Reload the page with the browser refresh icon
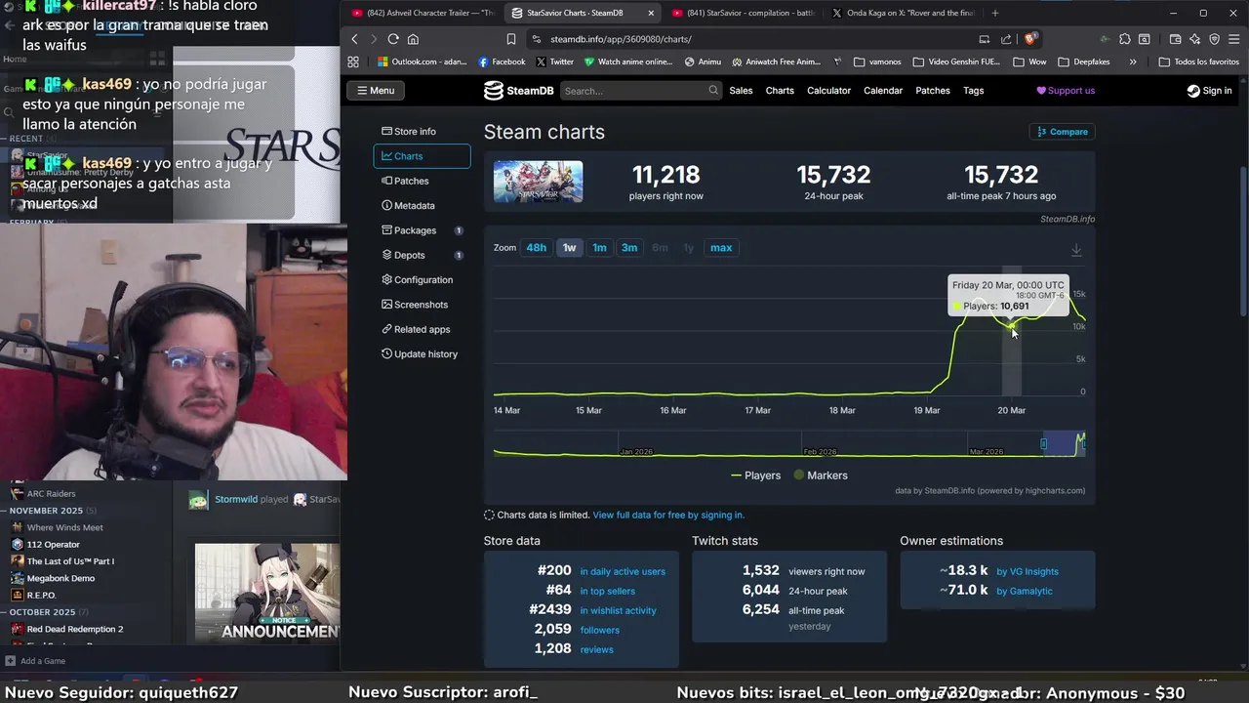 pyautogui.click(x=393, y=39)
